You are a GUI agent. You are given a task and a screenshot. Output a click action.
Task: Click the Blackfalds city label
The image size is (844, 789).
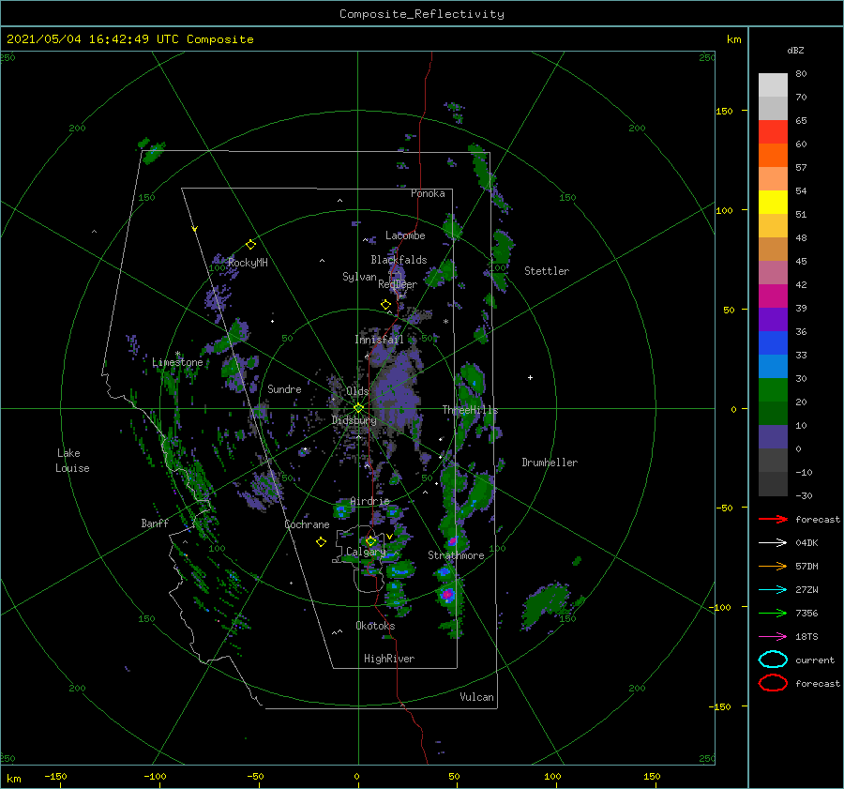click(399, 260)
